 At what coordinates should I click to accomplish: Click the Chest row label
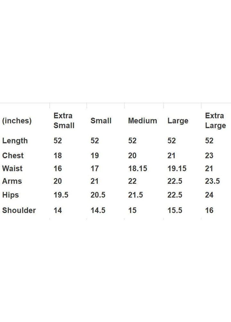(x=13, y=156)
